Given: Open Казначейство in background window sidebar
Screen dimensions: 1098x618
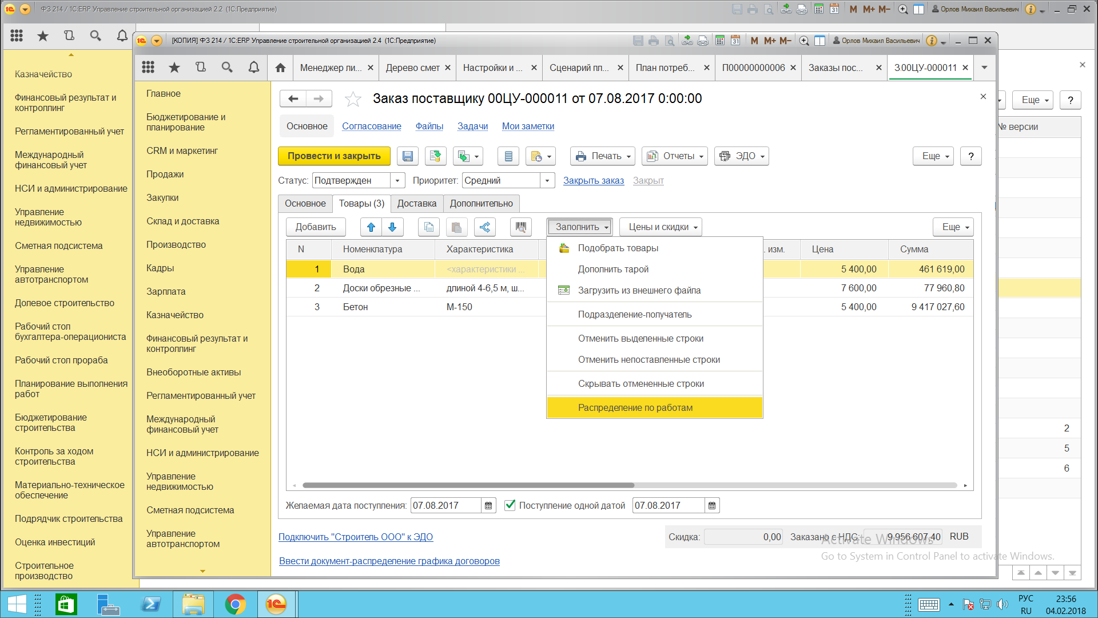Looking at the screenshot, I should [43, 74].
